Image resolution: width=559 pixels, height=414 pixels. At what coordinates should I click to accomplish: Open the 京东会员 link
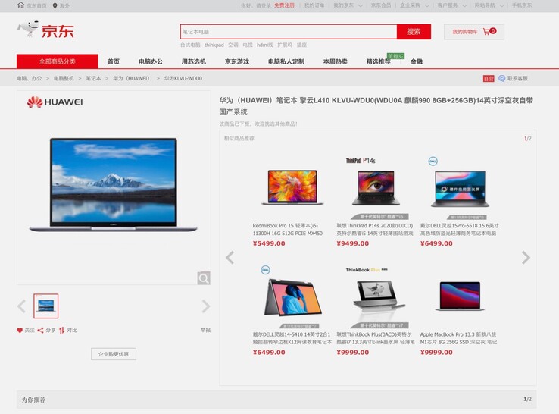click(x=381, y=5)
